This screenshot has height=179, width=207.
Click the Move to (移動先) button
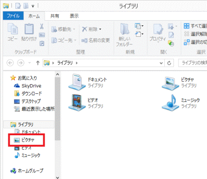(x=63, y=29)
